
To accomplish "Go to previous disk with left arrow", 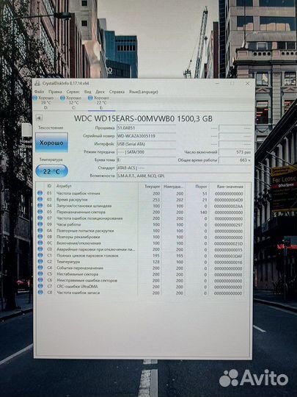I will (39, 118).
